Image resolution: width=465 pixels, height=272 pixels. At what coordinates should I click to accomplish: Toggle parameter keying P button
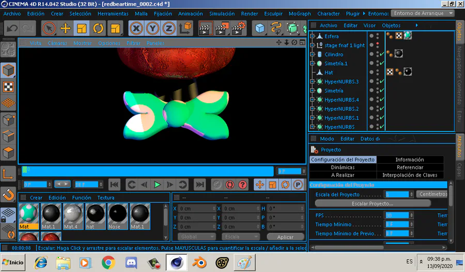coord(298,185)
